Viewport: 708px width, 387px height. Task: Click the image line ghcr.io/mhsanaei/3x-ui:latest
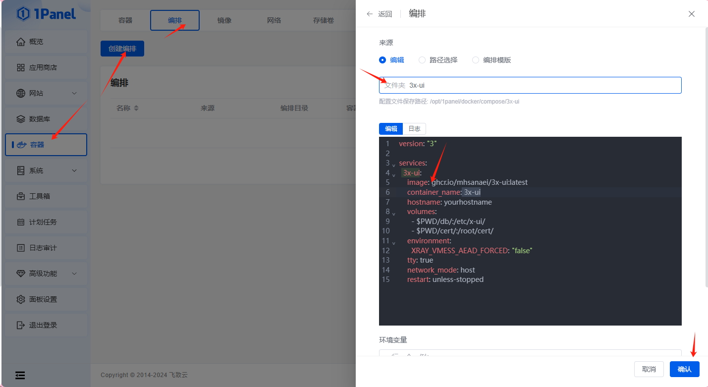point(467,182)
